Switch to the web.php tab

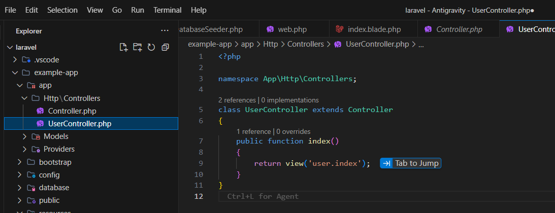click(x=294, y=29)
